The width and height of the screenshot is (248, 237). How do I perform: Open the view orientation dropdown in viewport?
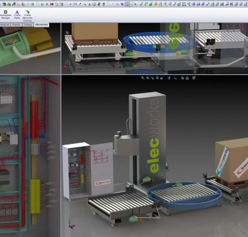161,78
